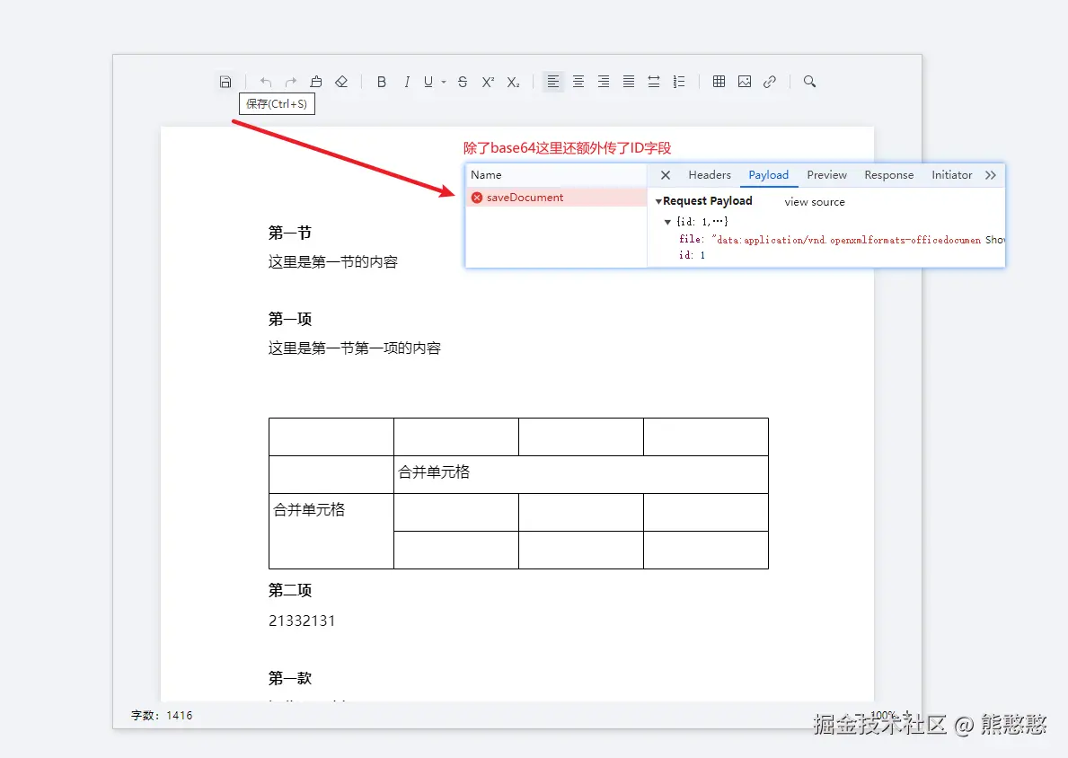Switch to the Response tab
Viewport: 1068px width, 758px height.
889,175
